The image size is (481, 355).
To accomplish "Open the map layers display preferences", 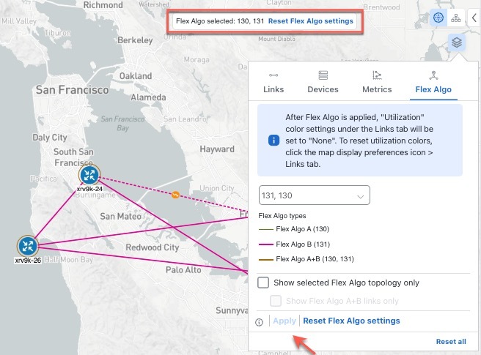I will pyautogui.click(x=456, y=44).
